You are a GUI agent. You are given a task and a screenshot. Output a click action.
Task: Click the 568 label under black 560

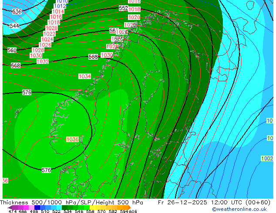point(16,66)
